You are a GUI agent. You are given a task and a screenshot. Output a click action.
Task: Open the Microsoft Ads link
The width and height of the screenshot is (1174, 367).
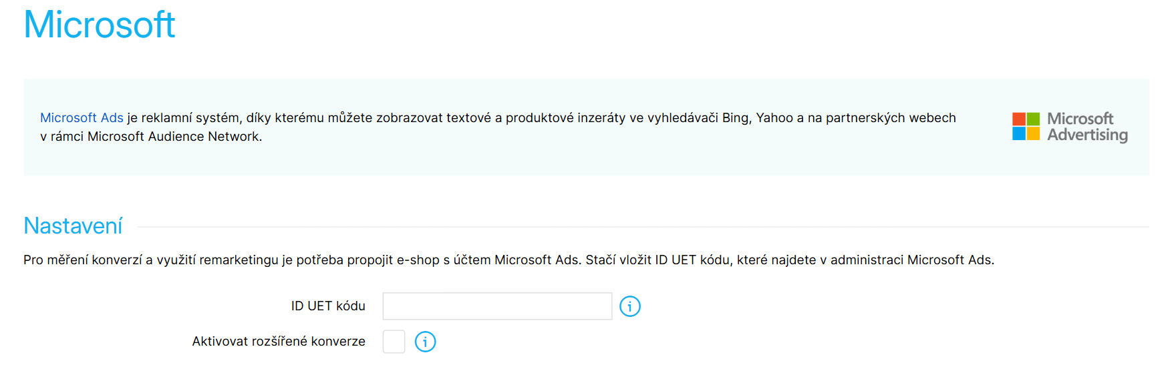(x=82, y=118)
